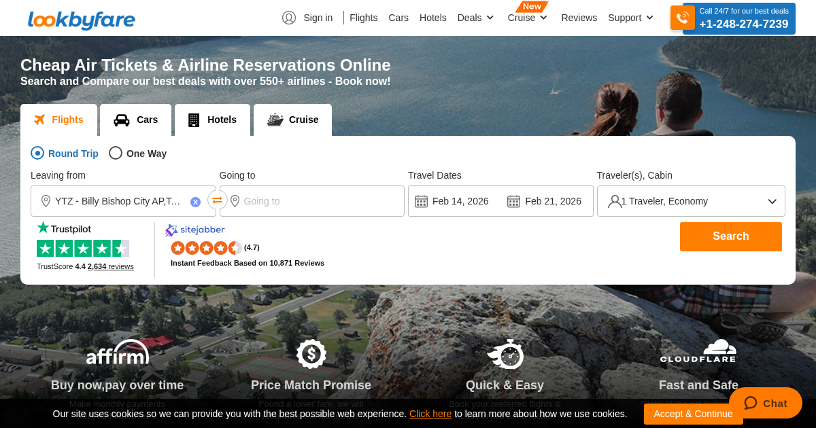The image size is (816, 428).
Task: Open the Reviews link in top navigation
Action: (x=579, y=18)
